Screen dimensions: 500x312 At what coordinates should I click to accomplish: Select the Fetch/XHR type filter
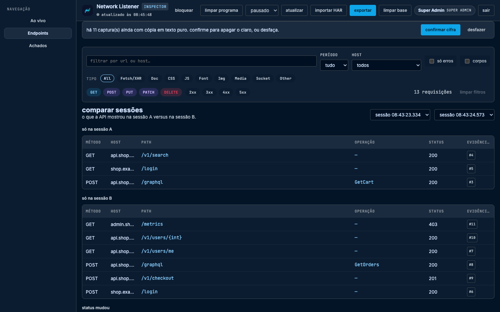(x=131, y=78)
